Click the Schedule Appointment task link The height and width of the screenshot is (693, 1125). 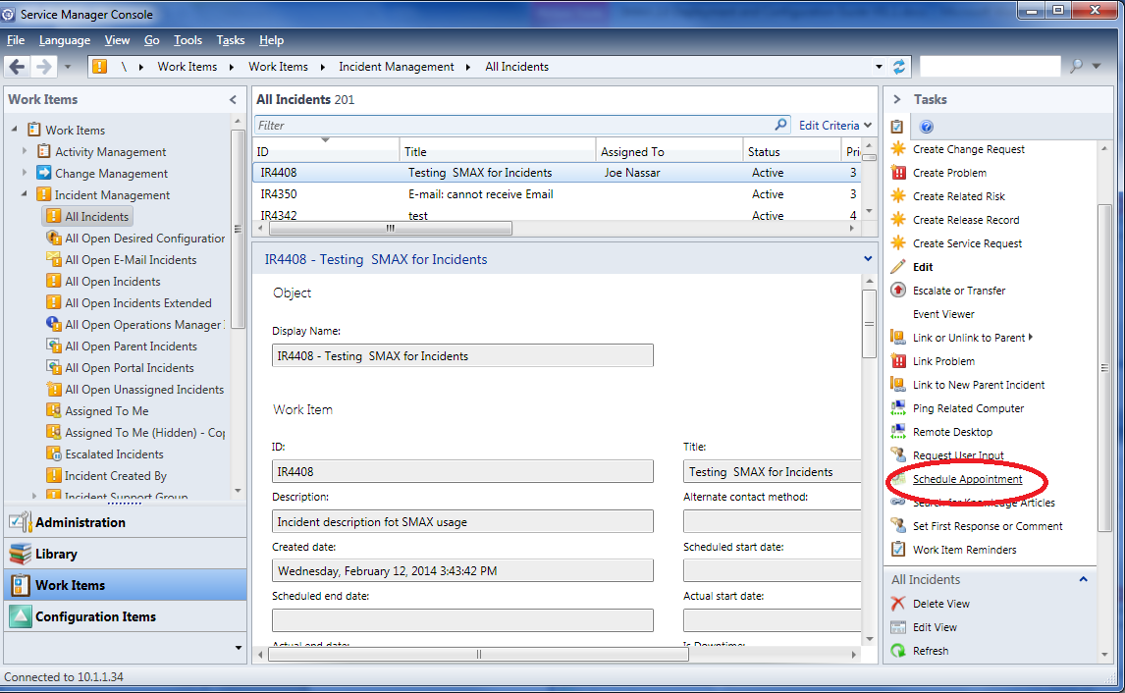click(967, 479)
